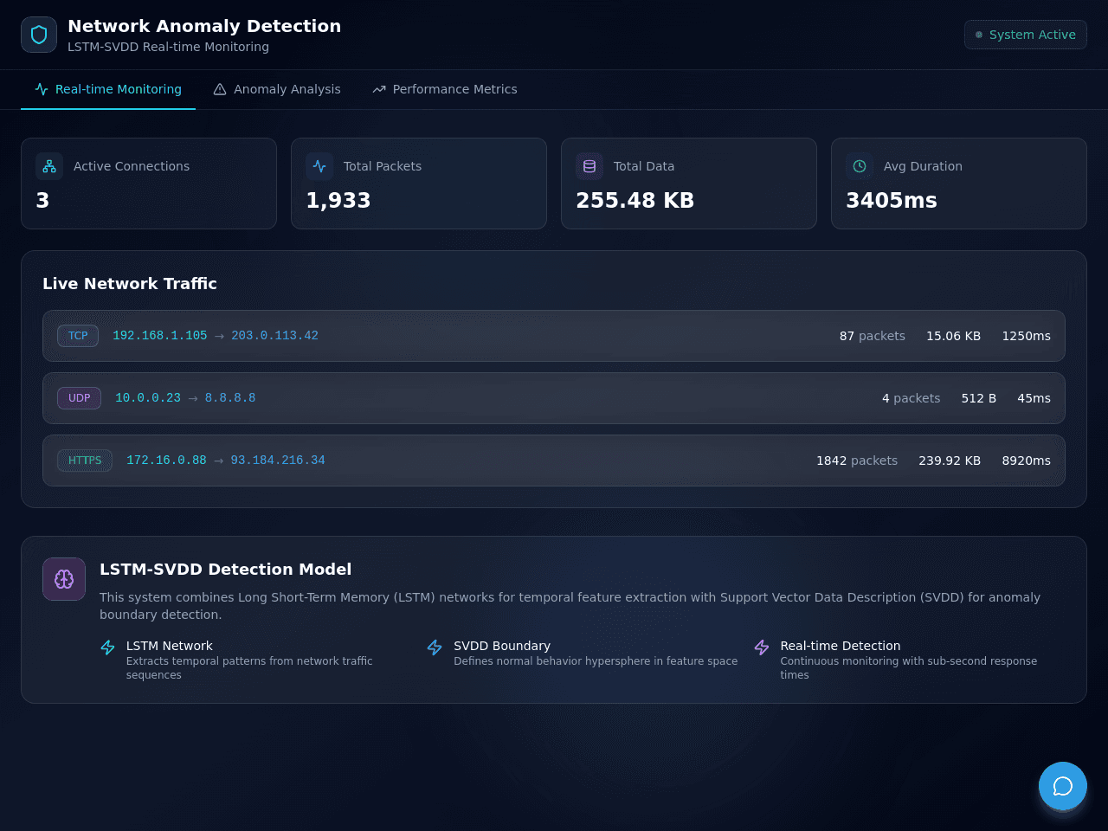The width and height of the screenshot is (1108, 831).
Task: Click the Real-time Detection feature title
Action: click(x=841, y=646)
